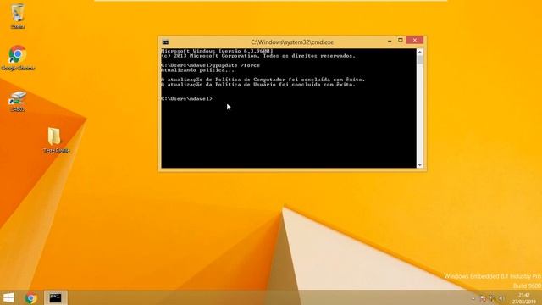Show hidden tray icons arrow

[x=473, y=298]
